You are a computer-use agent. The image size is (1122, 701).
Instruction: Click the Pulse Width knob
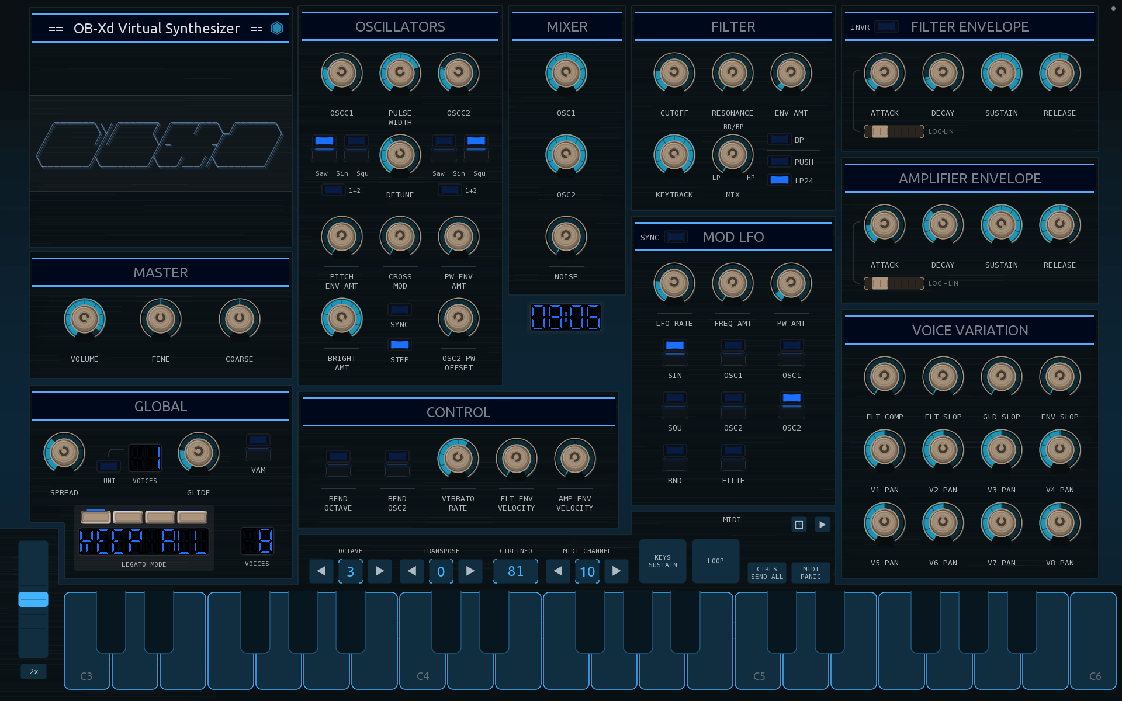pos(400,73)
